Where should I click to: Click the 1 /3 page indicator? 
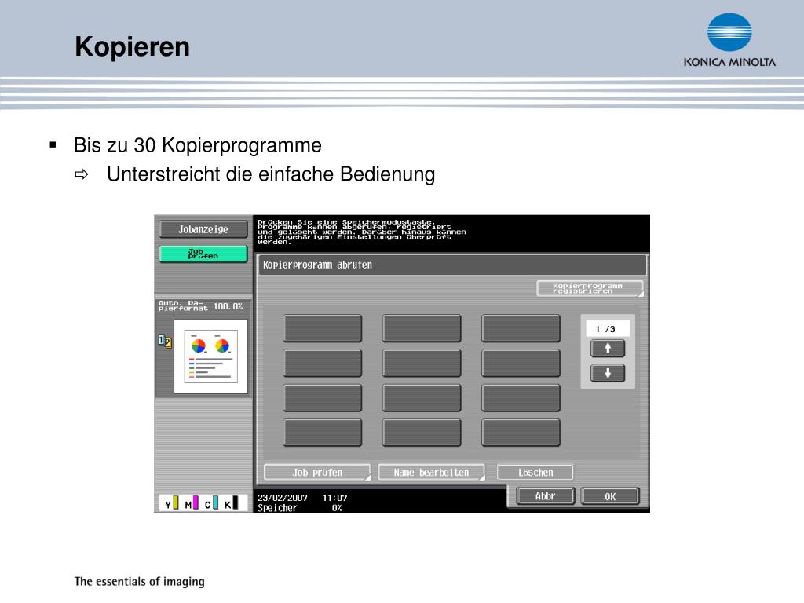[x=608, y=329]
